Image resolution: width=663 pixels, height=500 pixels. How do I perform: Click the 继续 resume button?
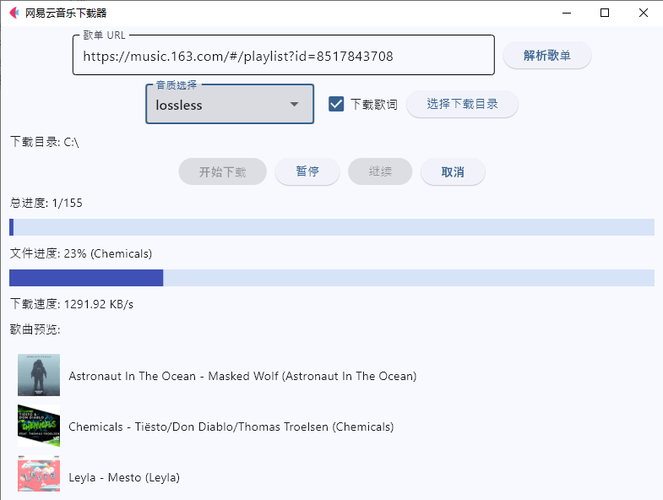coord(380,171)
